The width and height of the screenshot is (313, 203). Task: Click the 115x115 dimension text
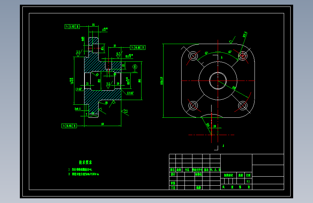coord(162,81)
